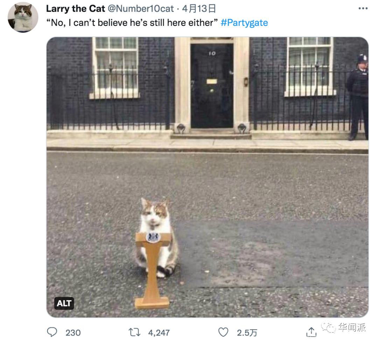Click the share upload icon
Image resolution: width=378 pixels, height=344 pixels.
point(311,332)
